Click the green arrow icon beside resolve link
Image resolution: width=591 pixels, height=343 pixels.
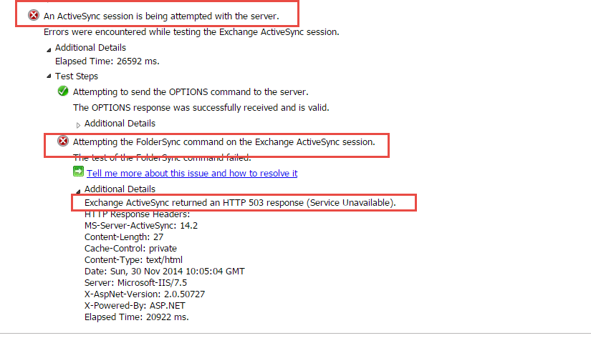pyautogui.click(x=78, y=171)
